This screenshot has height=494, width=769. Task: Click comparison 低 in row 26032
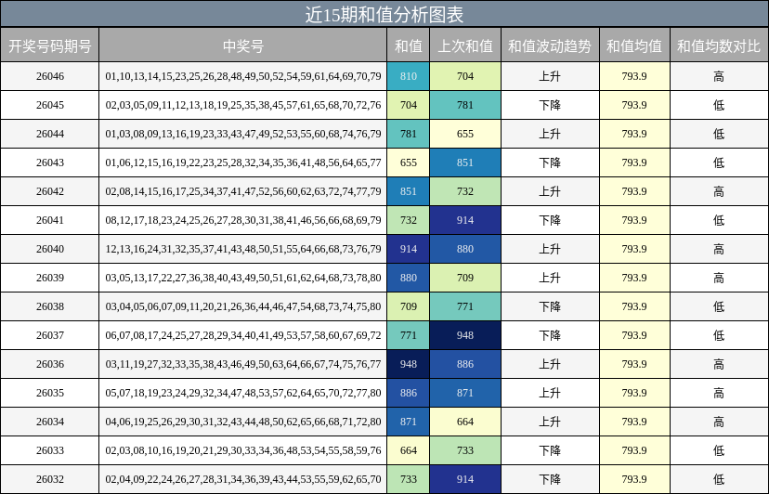coord(719,479)
